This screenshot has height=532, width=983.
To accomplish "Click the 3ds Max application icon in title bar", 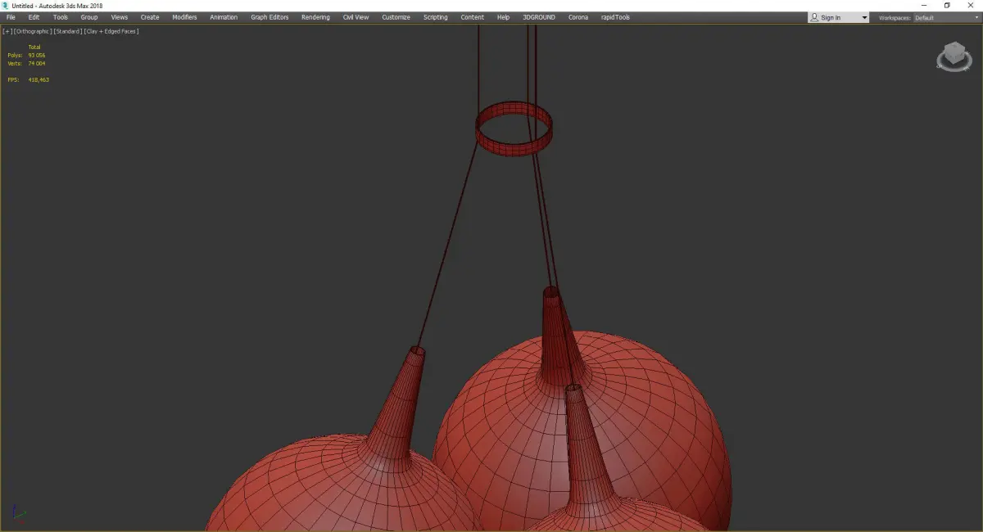I will [5, 6].
